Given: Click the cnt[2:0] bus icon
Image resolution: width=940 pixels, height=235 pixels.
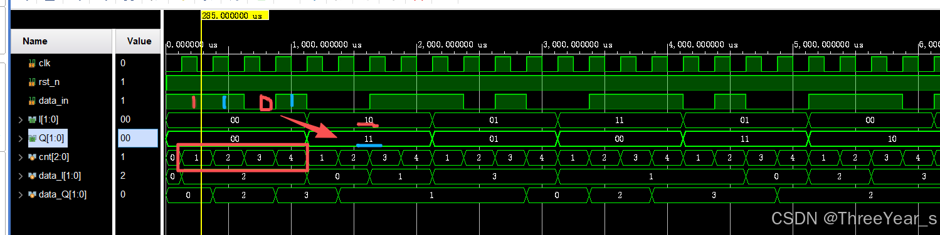Looking at the screenshot, I should pos(32,157).
